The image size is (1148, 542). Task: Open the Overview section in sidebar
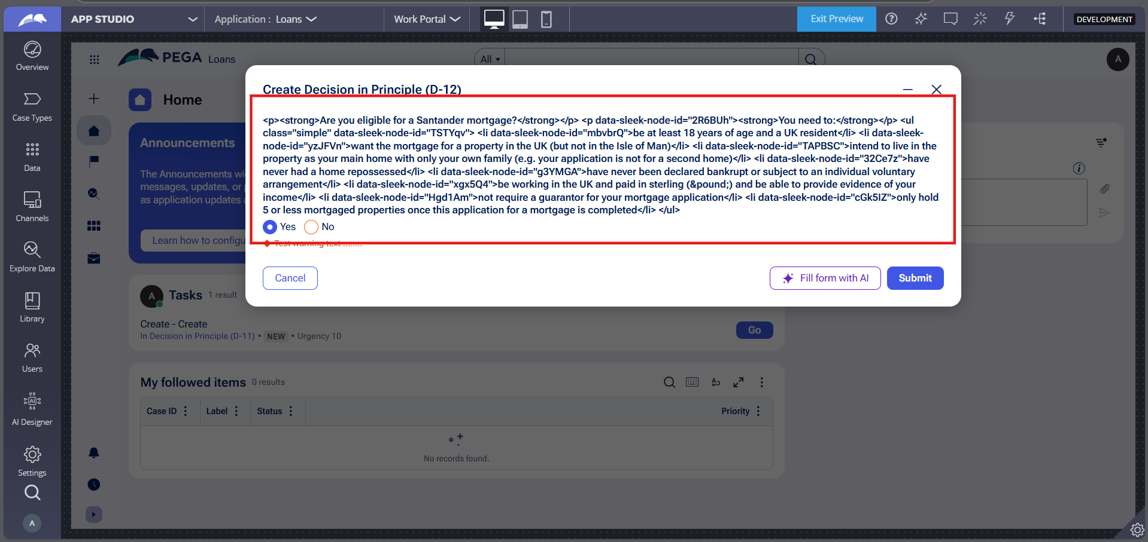[x=32, y=56]
